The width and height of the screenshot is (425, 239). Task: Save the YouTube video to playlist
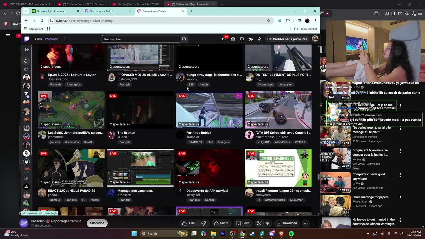(x=243, y=223)
